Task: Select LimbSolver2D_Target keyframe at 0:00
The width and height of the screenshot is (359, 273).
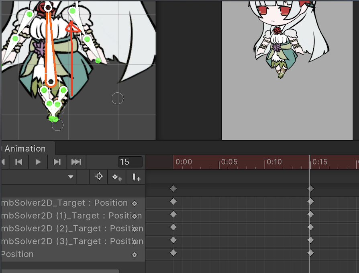Action: (x=173, y=202)
